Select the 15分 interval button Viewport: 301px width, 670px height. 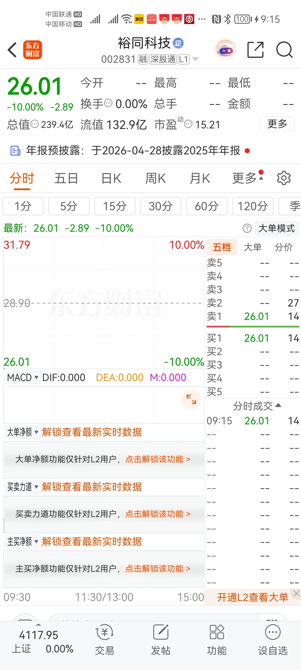pyautogui.click(x=115, y=206)
